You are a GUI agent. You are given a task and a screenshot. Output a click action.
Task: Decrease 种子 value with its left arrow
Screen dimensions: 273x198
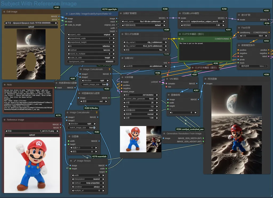[x=124, y=95]
